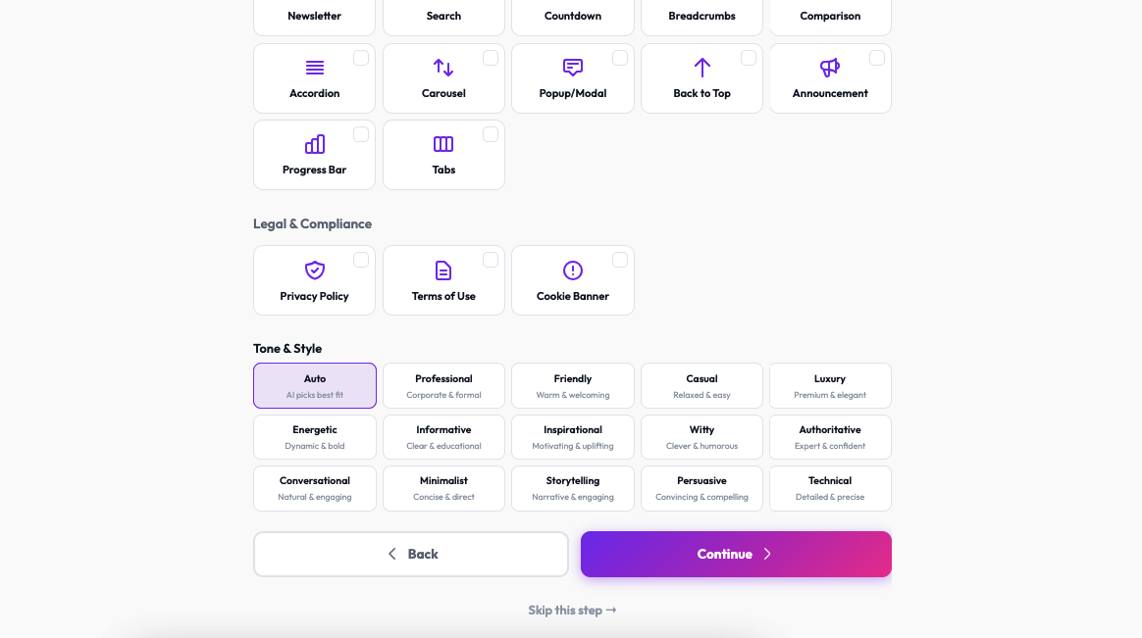This screenshot has width=1142, height=638.
Task: Click the Popup/Modal label text
Action: pos(572,93)
